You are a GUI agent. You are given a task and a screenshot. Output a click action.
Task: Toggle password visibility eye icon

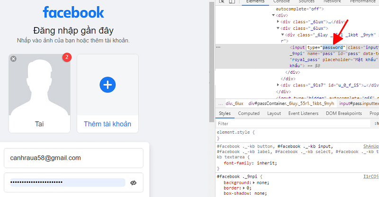point(134,183)
